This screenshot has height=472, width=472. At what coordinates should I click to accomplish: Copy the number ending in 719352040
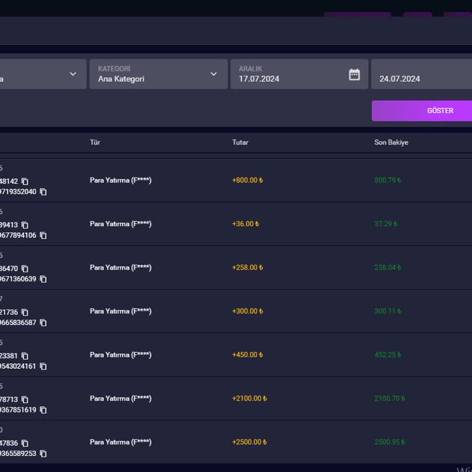43,192
